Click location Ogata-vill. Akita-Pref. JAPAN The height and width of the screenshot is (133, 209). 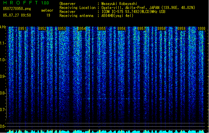click(130, 8)
